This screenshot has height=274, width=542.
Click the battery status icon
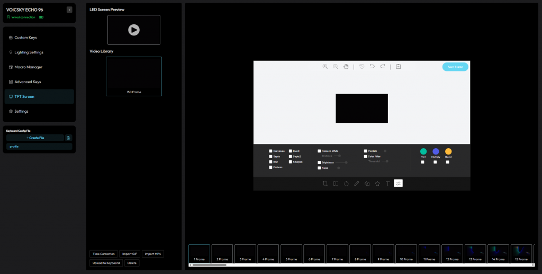click(41, 17)
